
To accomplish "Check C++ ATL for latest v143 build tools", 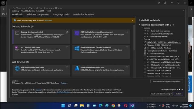I will 145,56.
